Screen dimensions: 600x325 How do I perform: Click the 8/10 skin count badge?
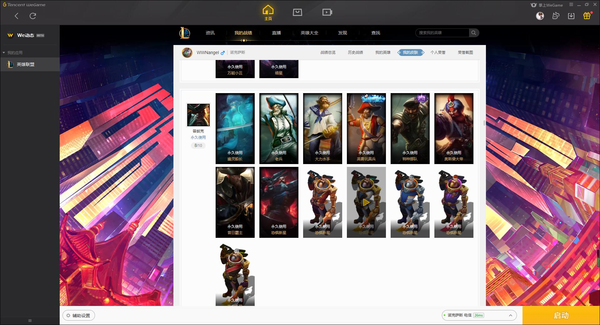pos(198,146)
